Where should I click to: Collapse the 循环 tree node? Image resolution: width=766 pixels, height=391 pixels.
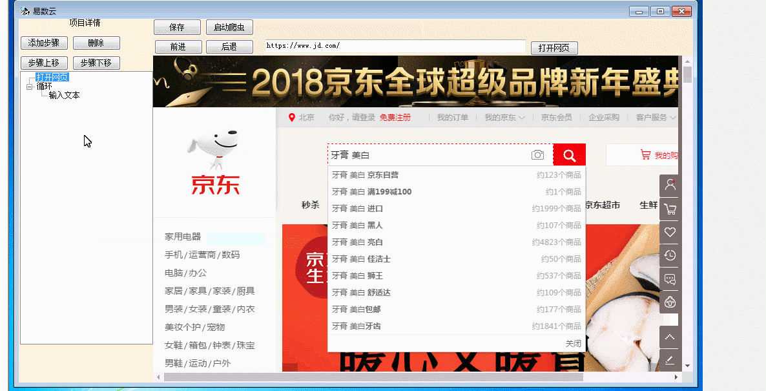point(30,87)
